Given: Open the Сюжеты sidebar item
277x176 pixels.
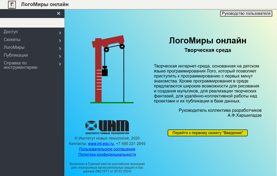Looking at the screenshot, I should tap(12, 40).
